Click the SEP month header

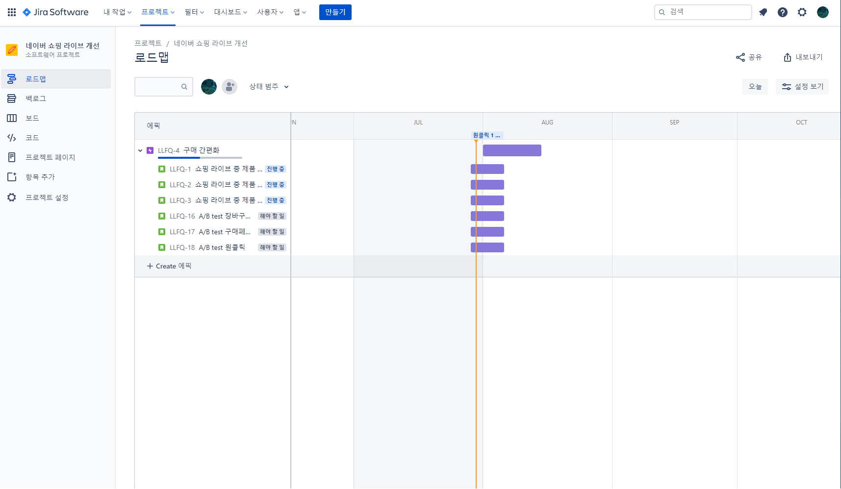pyautogui.click(x=675, y=122)
